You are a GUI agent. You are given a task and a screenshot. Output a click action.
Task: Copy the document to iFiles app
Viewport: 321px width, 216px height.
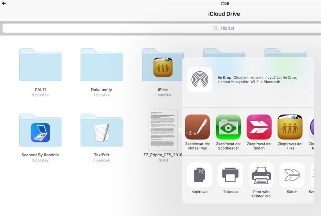click(x=290, y=127)
